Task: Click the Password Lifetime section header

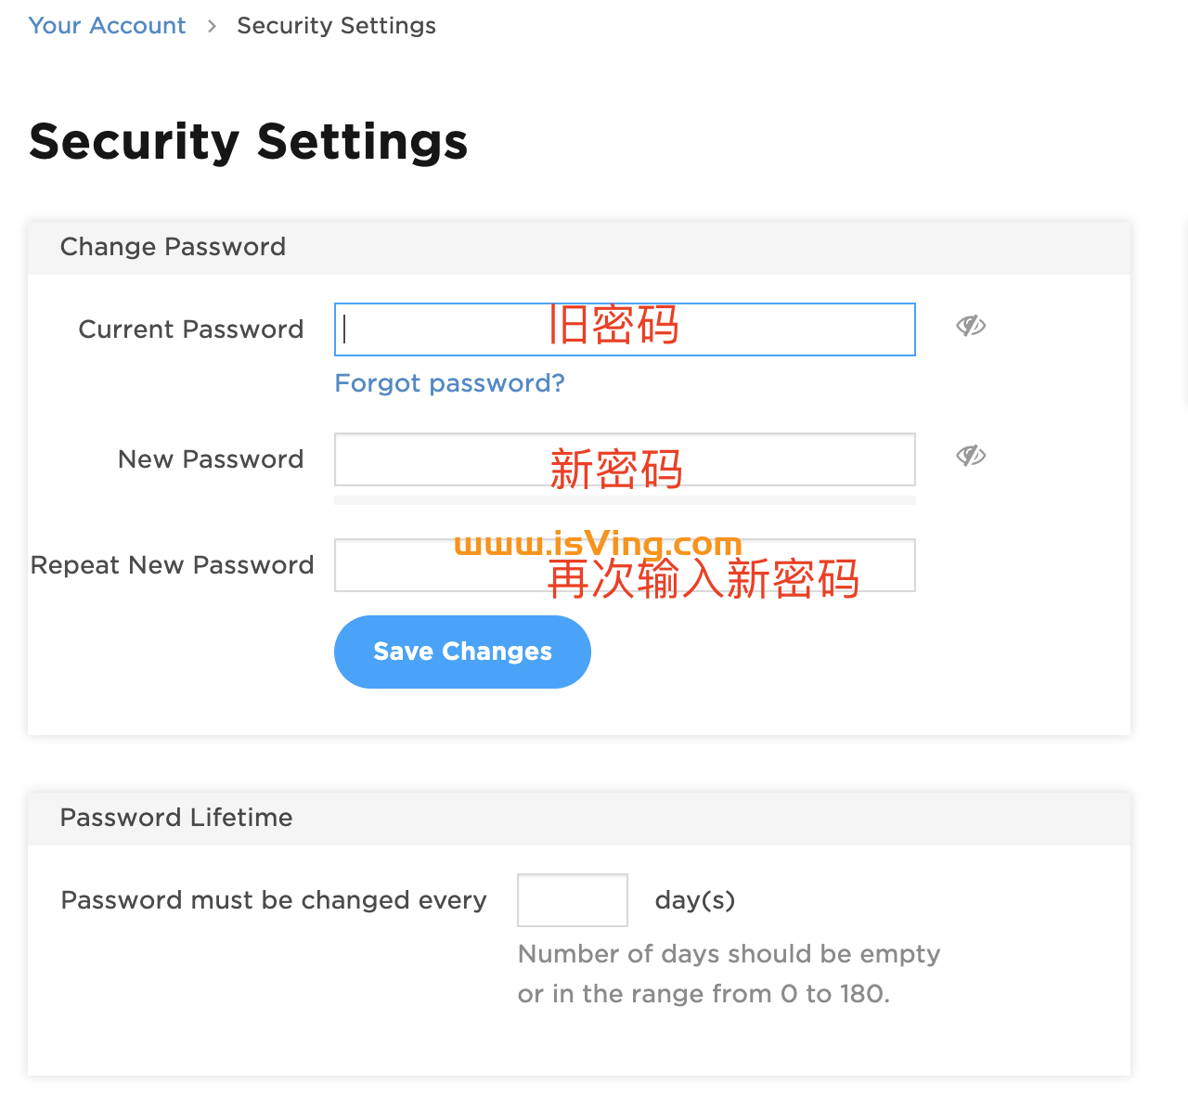Action: [x=176, y=818]
